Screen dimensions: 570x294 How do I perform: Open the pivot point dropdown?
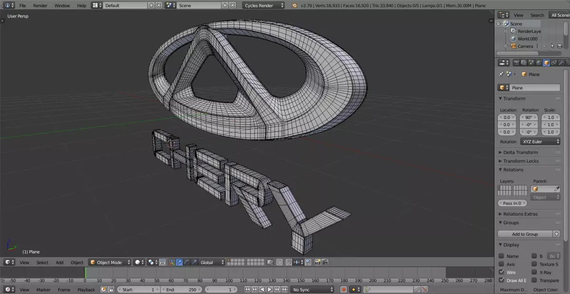153,262
